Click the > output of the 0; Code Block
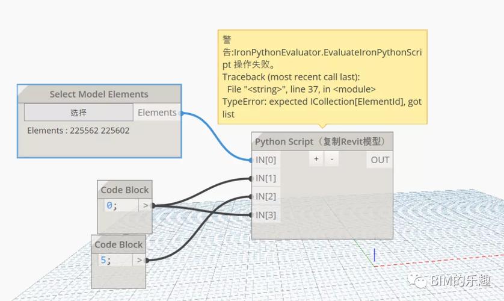Screen dimensions: 504x301 tap(146, 205)
